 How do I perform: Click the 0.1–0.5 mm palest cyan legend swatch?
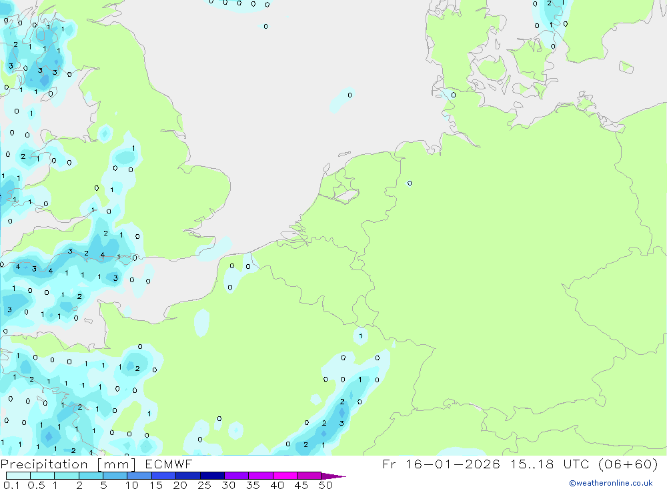[x=18, y=476]
